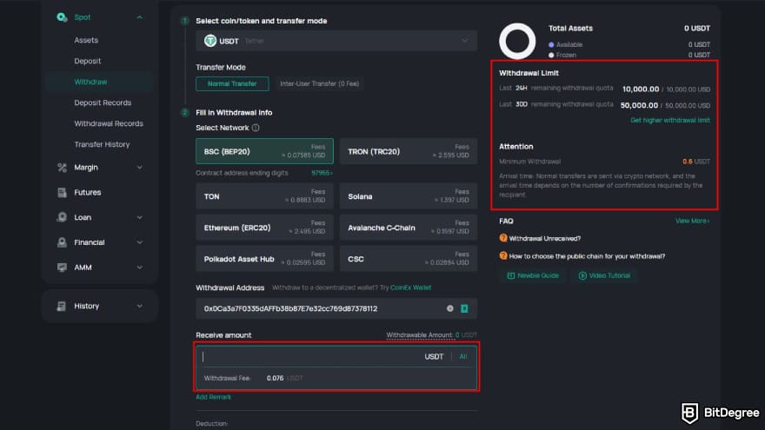The width and height of the screenshot is (765, 430).
Task: Select the Polkadot Asset Hub network
Action: point(264,258)
